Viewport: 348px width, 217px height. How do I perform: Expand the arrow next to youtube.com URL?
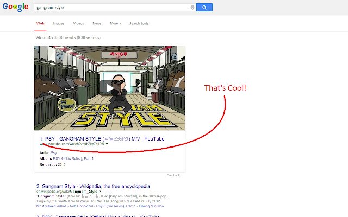[107, 144]
